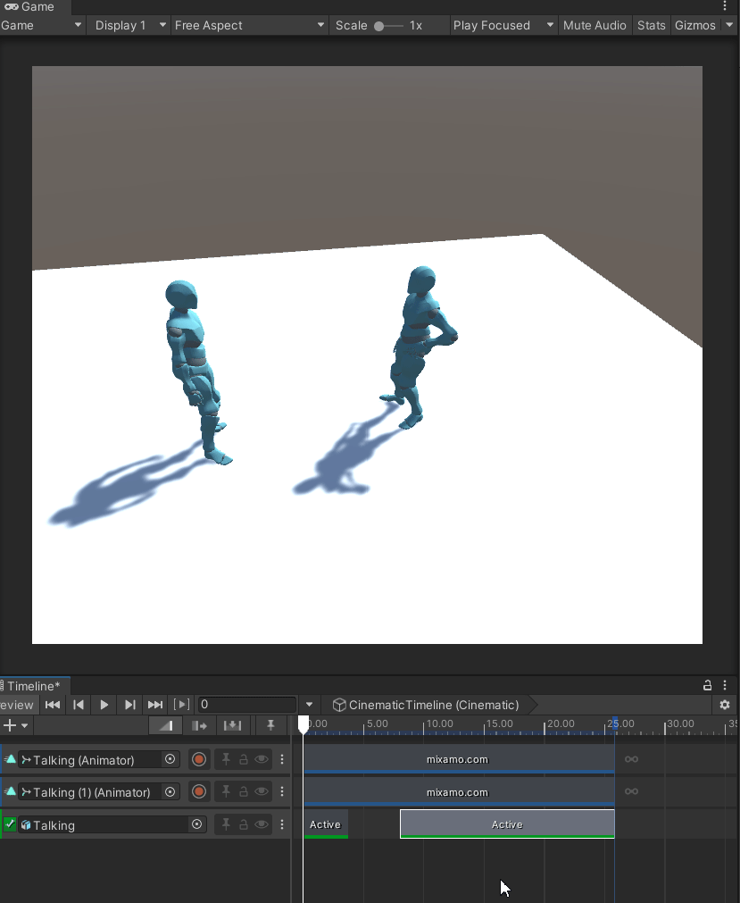Image resolution: width=740 pixels, height=903 pixels.
Task: Enable recording on Talking (Animator) track
Action: [x=199, y=760]
